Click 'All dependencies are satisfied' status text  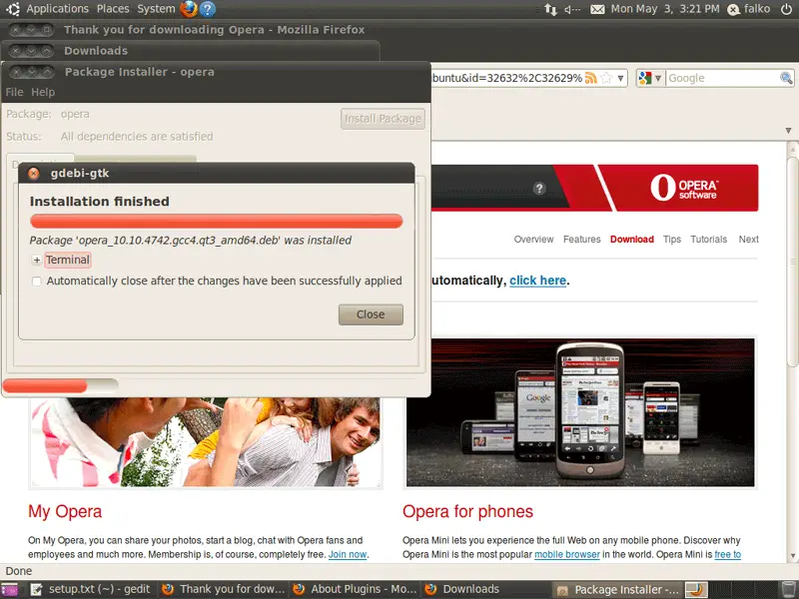coord(137,137)
